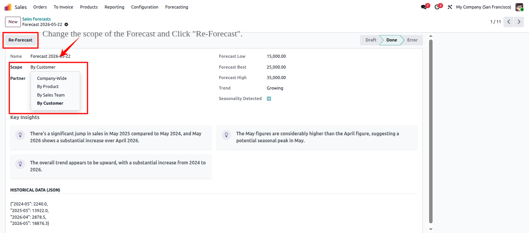
Task: Click Trend value Growing
Action: (275, 88)
